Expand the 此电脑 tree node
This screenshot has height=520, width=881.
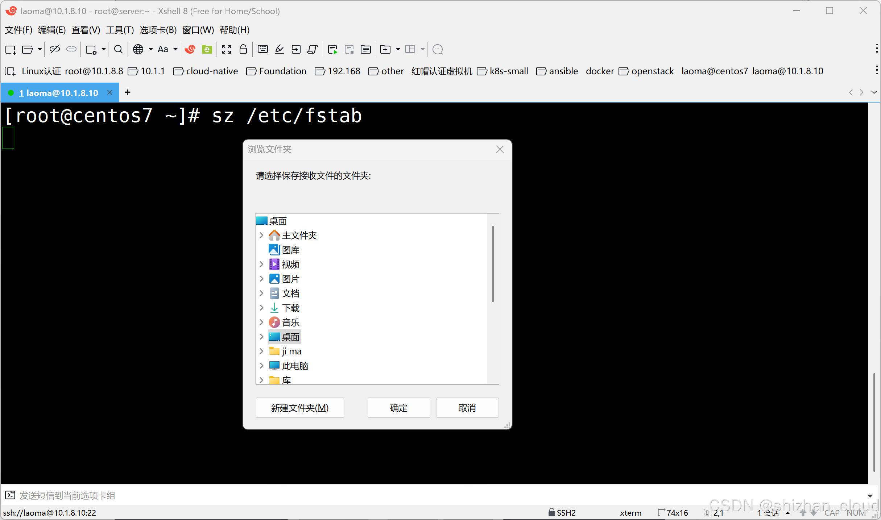262,365
